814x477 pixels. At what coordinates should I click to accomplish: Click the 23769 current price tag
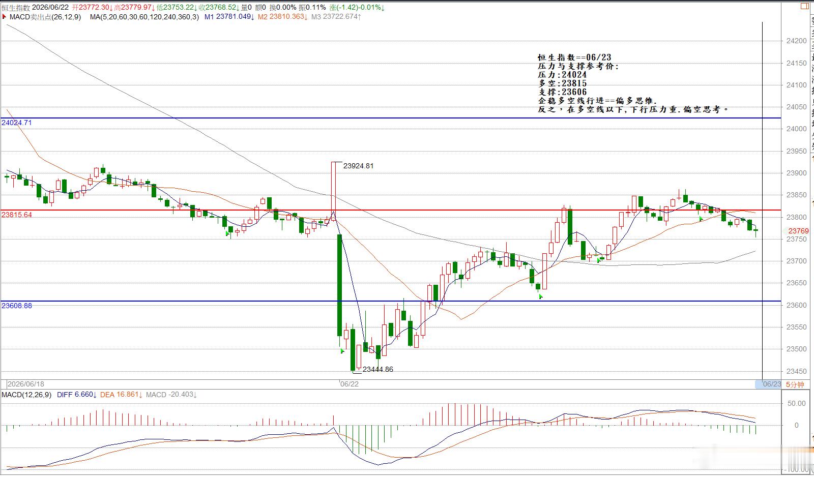click(798, 231)
